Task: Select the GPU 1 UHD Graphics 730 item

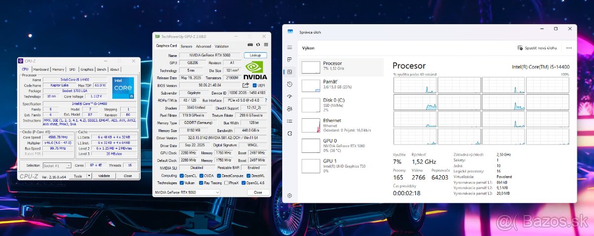Action: click(341, 165)
